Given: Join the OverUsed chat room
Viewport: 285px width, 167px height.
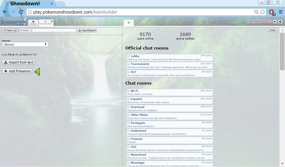Looking at the screenshot, I should click(x=170, y=109).
